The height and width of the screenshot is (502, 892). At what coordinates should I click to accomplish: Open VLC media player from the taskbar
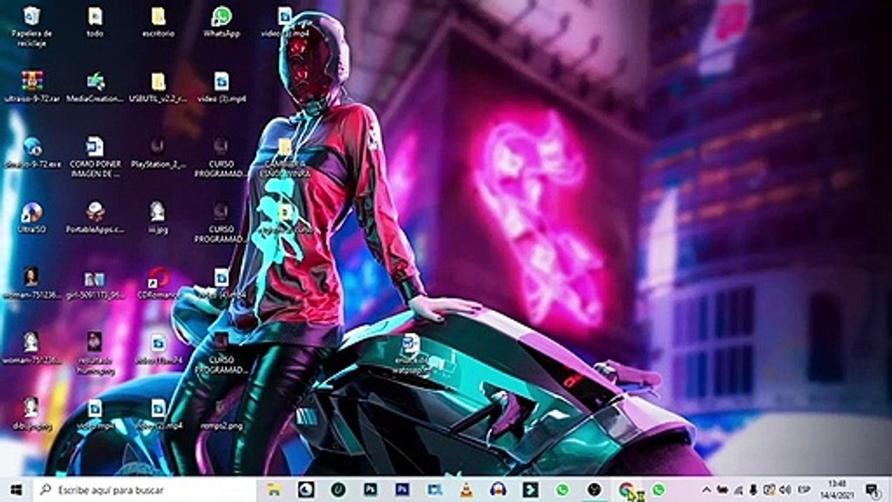click(466, 489)
